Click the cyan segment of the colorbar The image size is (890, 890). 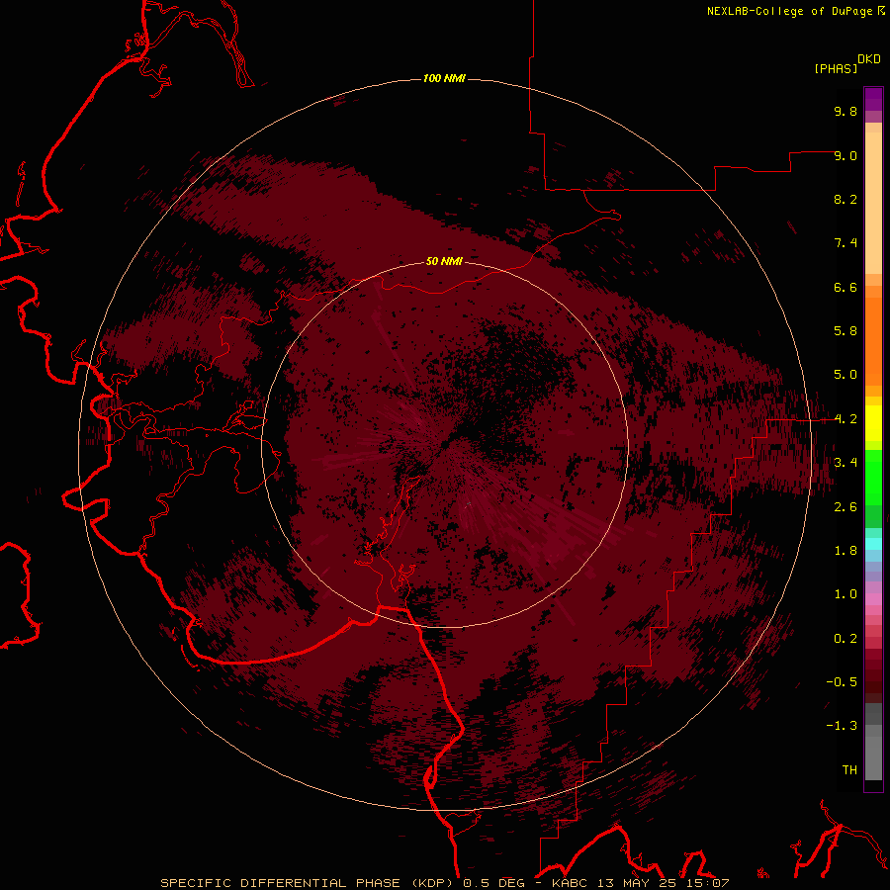873,543
